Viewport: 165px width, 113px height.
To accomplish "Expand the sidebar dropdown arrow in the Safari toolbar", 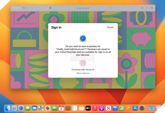I will pos(27,8).
